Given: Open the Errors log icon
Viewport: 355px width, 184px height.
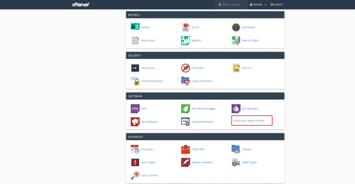Looking at the screenshot, I should 186,27.
